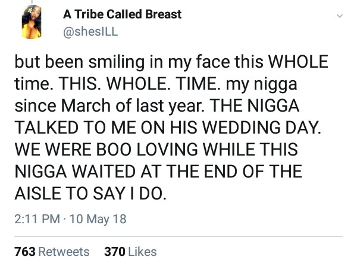357x266 pixels.
Task: Click the @shesILL handle
Action: point(90,32)
